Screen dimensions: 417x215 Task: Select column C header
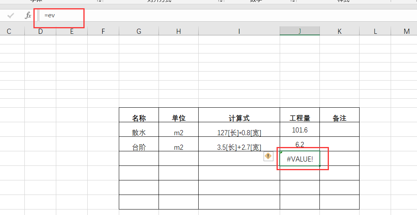9,31
